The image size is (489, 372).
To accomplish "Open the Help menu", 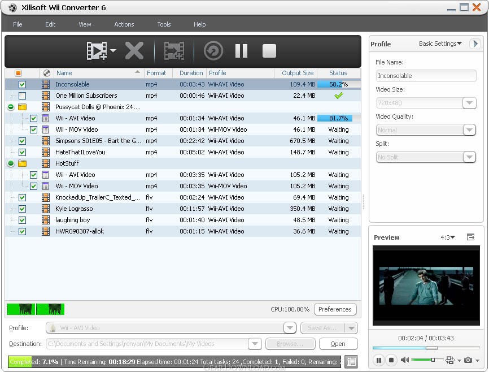I will (199, 24).
